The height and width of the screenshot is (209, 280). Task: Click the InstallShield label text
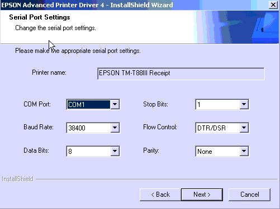(x=18, y=179)
